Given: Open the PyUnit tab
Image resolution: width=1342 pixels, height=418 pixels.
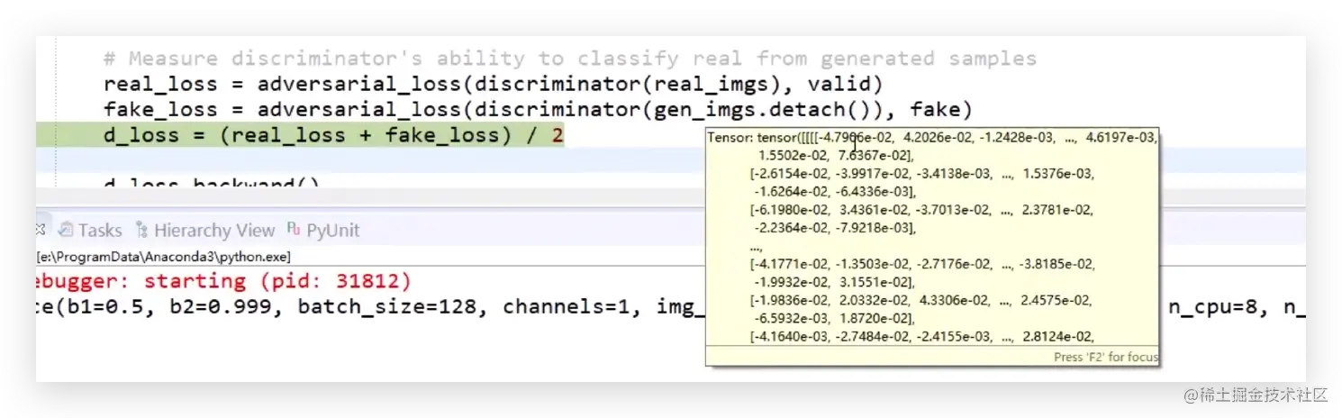Looking at the screenshot, I should point(322,230).
